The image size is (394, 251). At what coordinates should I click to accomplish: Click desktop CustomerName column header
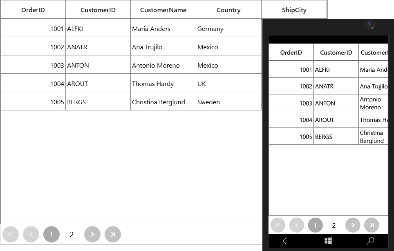point(163,10)
